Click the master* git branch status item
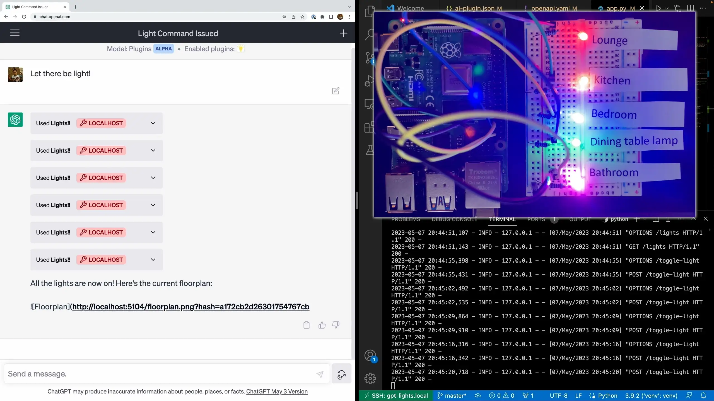Screen dimensions: 714x401 (x=452, y=396)
